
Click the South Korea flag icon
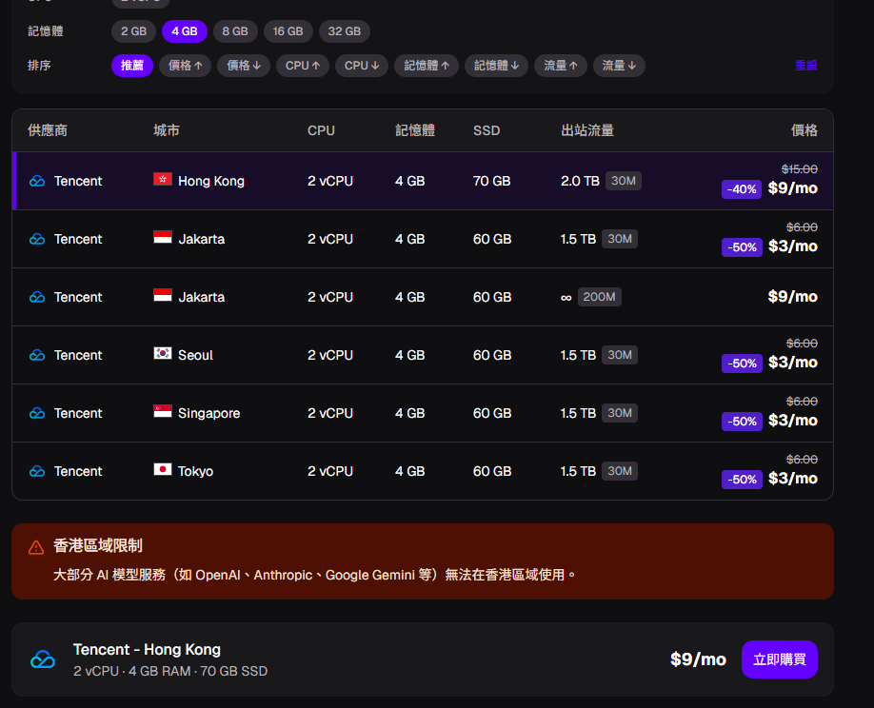[x=163, y=353]
